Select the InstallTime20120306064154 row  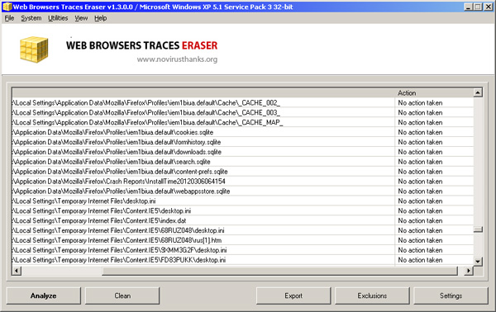click(242, 182)
